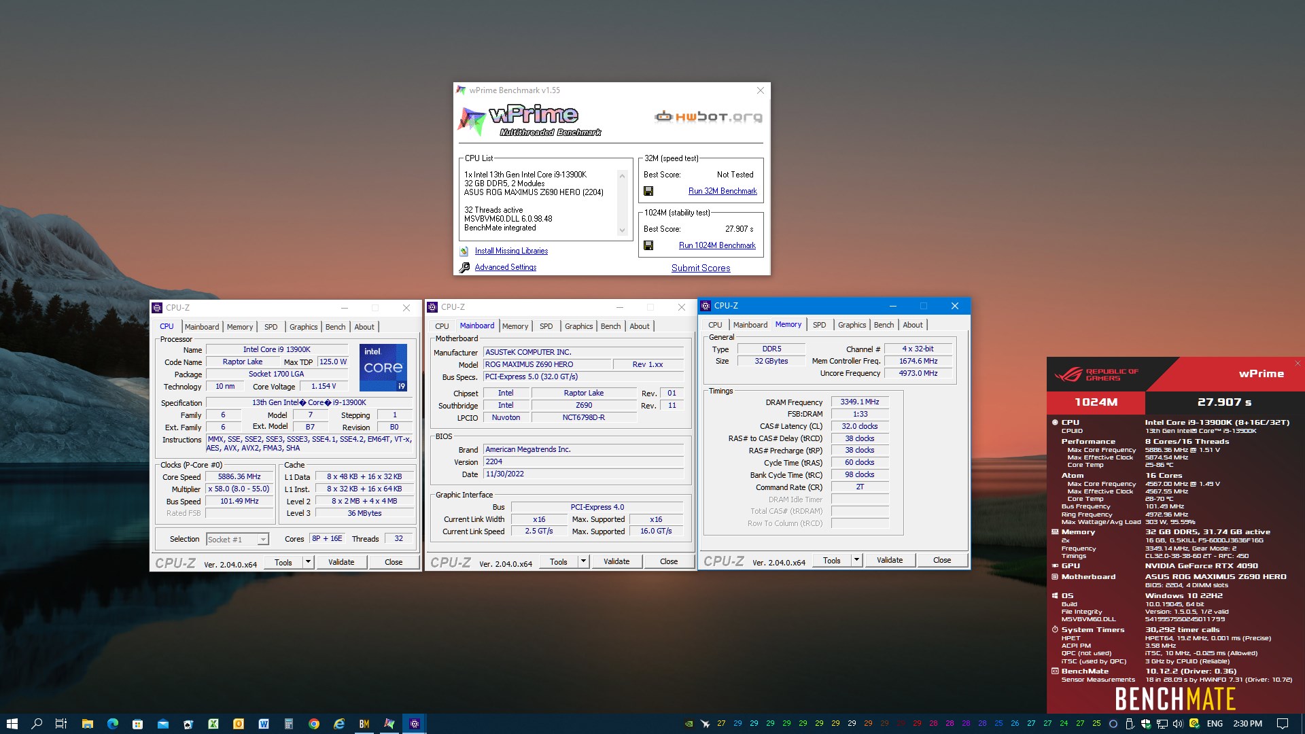Viewport: 1305px width, 734px height.
Task: Click the Advanced Settings wrench icon
Action: [464, 268]
